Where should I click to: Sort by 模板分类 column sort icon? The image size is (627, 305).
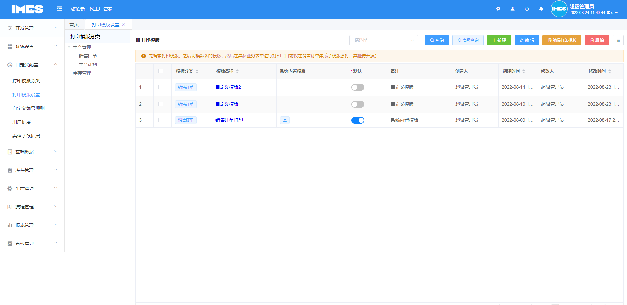[x=197, y=71]
